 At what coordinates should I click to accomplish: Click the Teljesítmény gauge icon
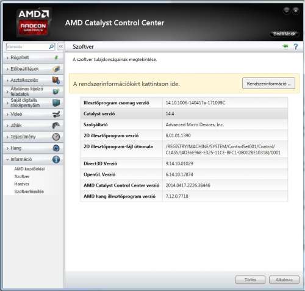coord(56,137)
